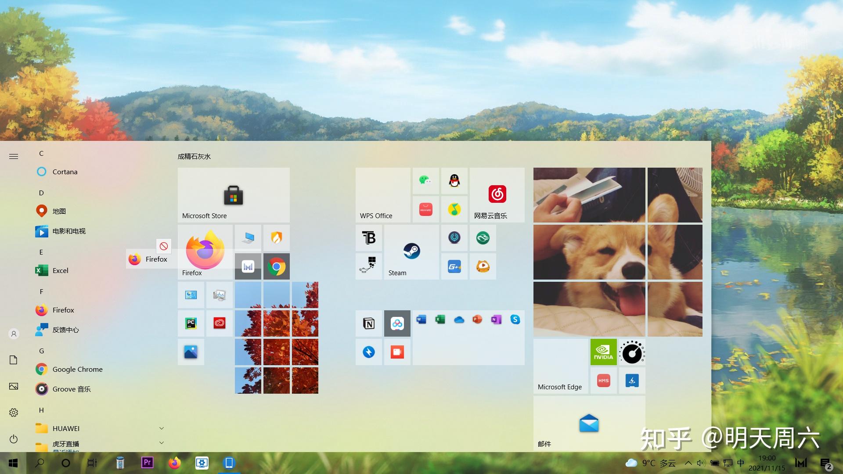Show hidden system tray icons

click(688, 463)
